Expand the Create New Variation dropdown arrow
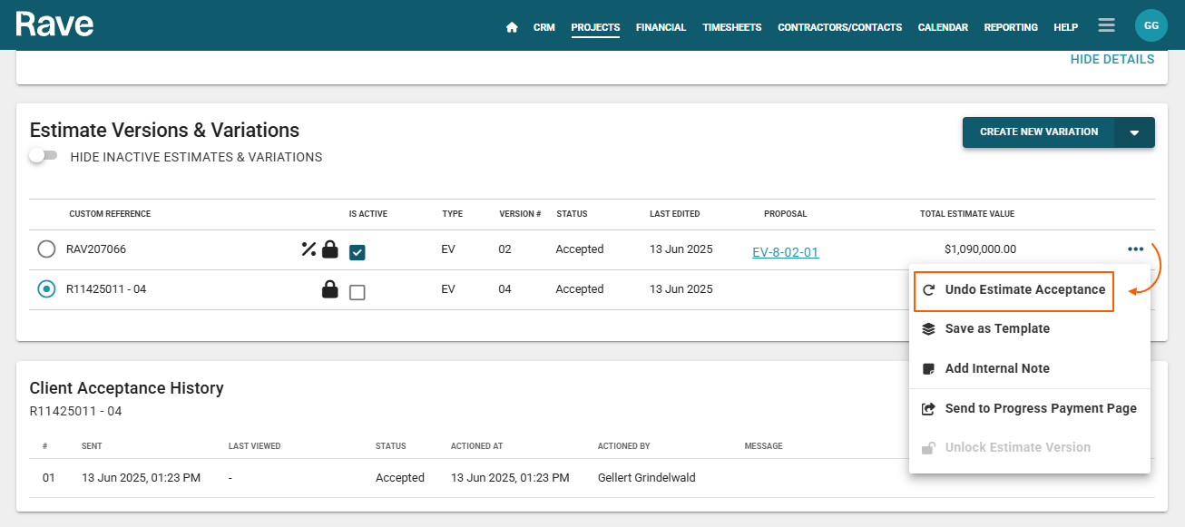The image size is (1185, 527). click(x=1134, y=132)
